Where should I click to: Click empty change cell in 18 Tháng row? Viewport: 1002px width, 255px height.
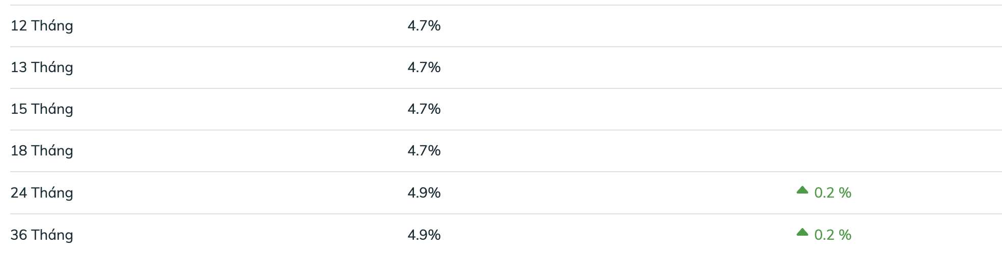click(x=824, y=151)
